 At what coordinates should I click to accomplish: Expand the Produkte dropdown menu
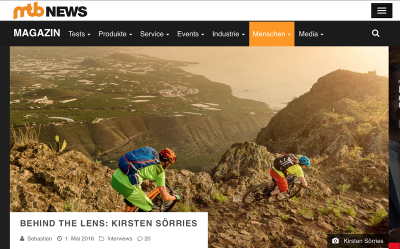point(115,34)
